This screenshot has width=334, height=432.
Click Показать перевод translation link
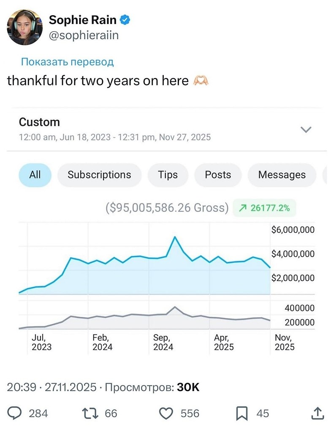(x=67, y=62)
